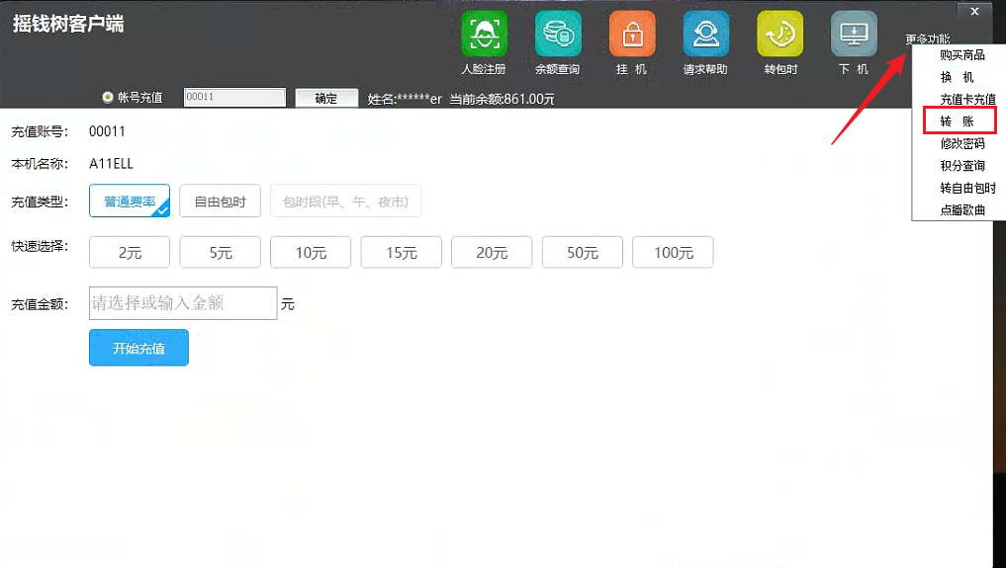
Task: Choose 购买商品 from the menu
Action: click(x=962, y=55)
